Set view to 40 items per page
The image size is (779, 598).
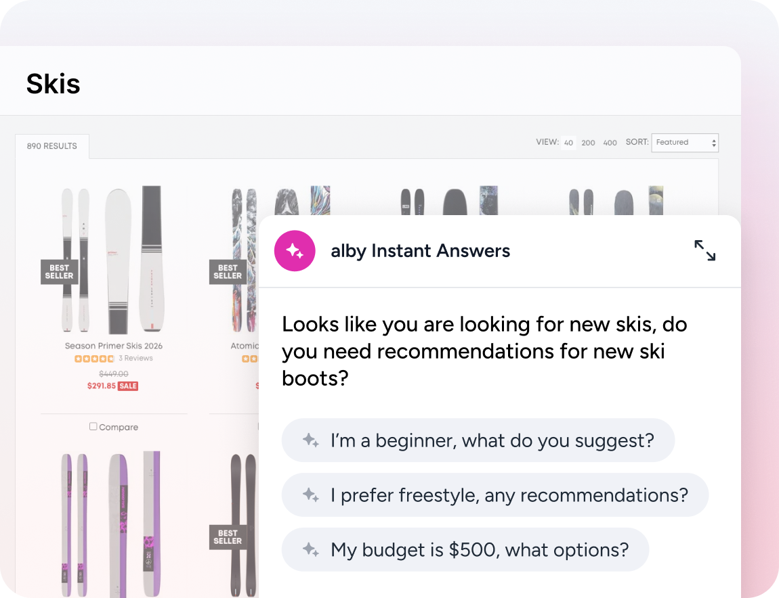pos(568,143)
